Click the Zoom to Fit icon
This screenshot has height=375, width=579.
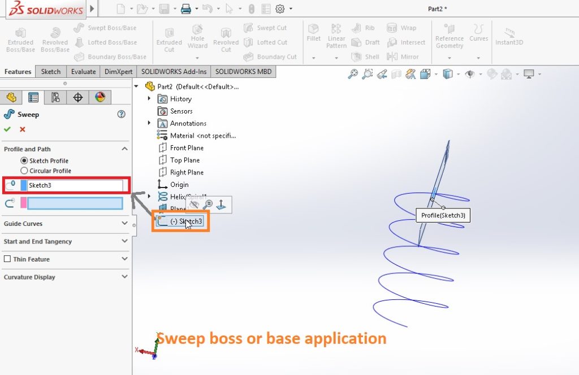click(353, 74)
